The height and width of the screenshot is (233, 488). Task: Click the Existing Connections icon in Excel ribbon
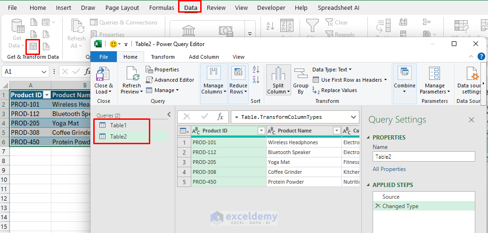[46, 47]
